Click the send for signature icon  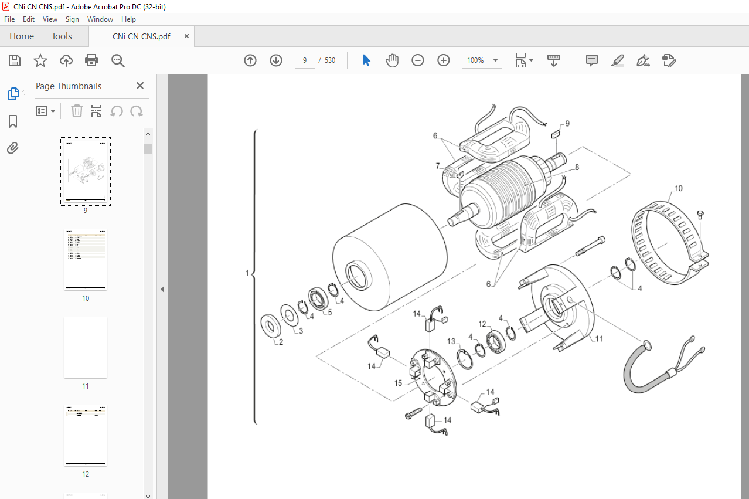point(669,60)
